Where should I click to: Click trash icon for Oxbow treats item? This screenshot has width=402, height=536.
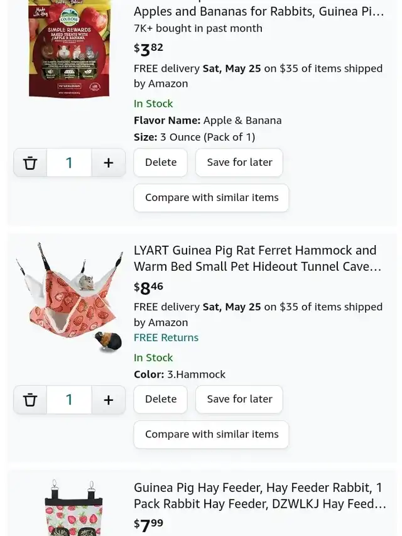30,163
